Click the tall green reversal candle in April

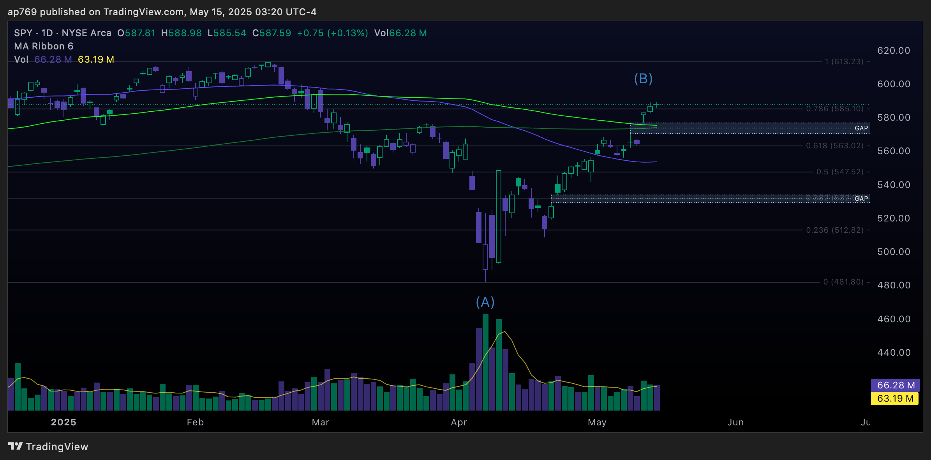point(499,217)
